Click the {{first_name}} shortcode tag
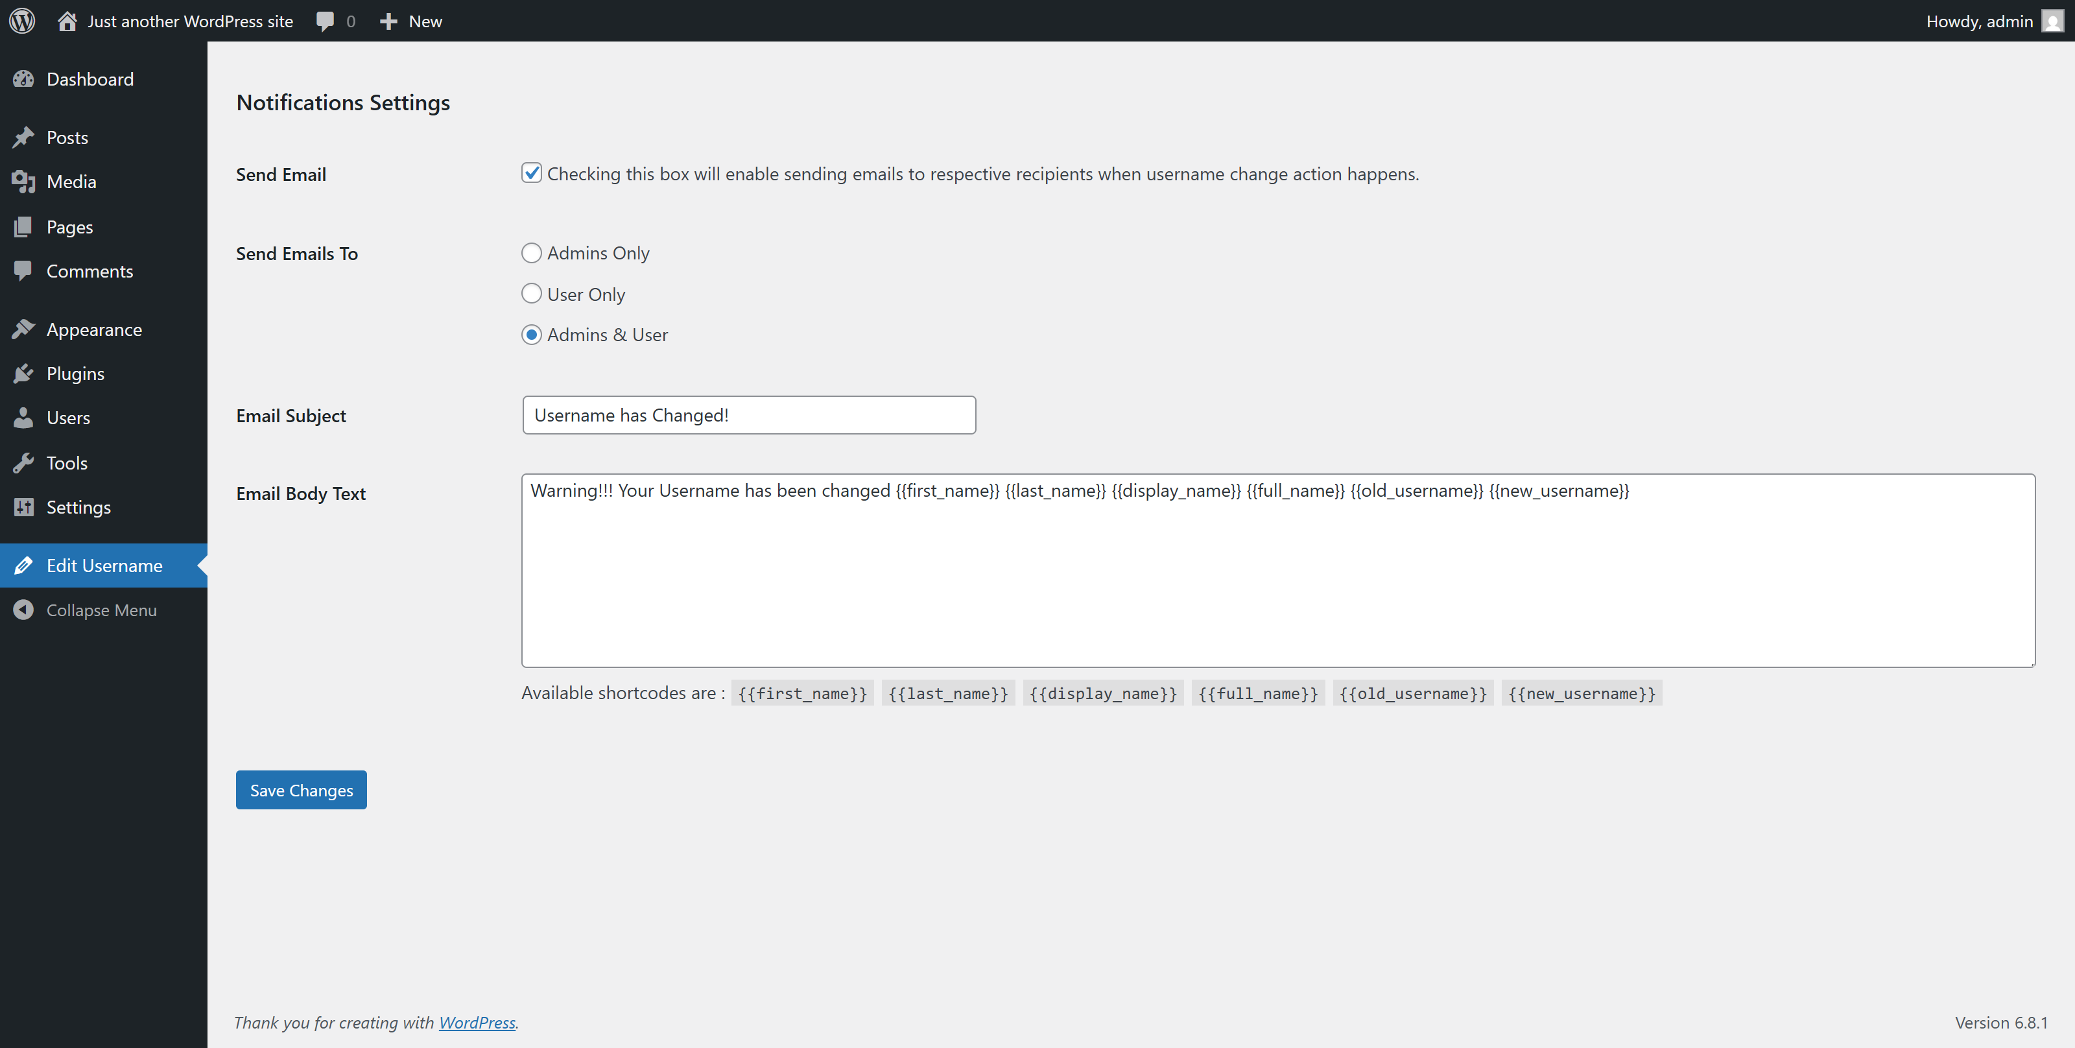 (x=802, y=693)
